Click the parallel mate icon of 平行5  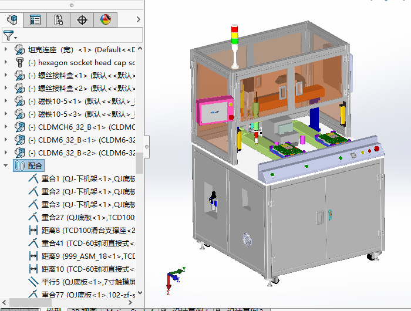click(33, 282)
